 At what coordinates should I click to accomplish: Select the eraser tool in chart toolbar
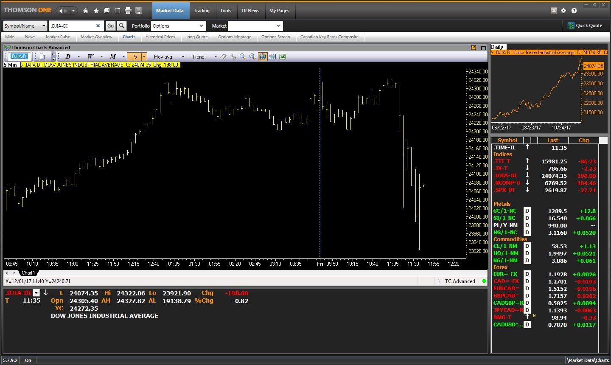click(x=223, y=56)
